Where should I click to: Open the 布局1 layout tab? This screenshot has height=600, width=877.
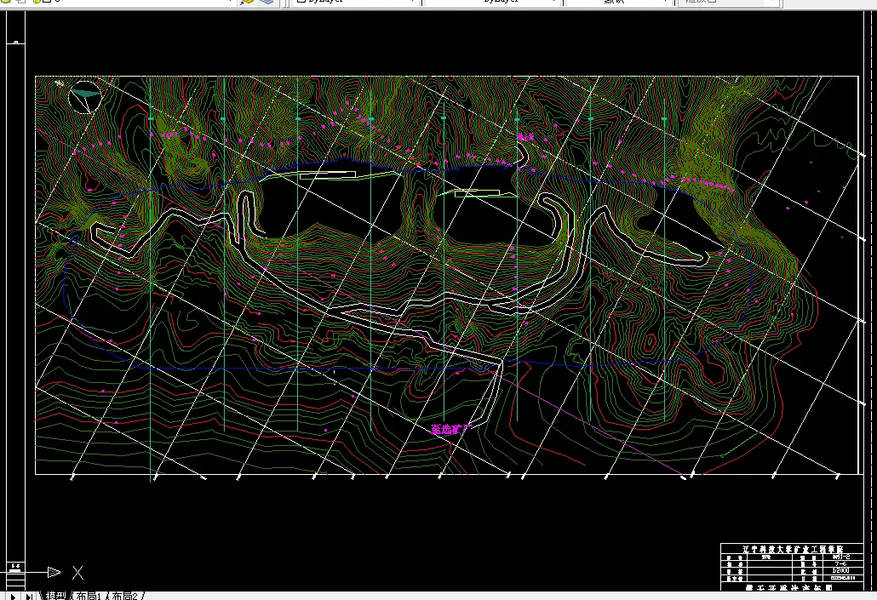tap(89, 596)
